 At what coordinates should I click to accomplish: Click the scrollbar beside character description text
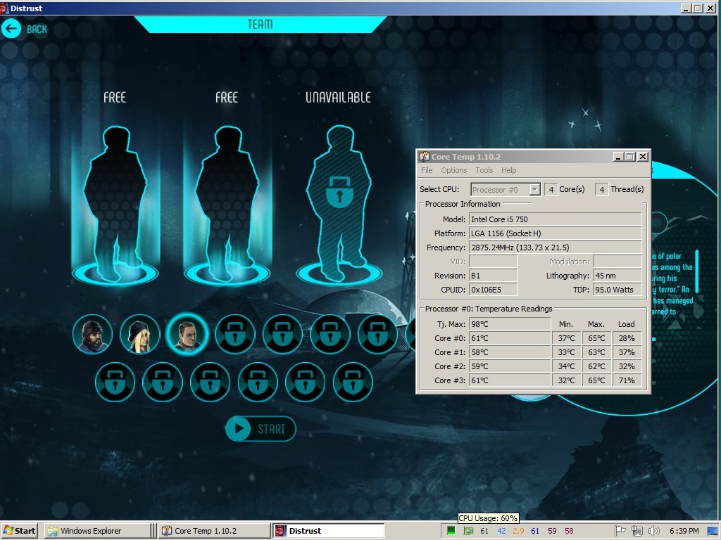click(696, 271)
